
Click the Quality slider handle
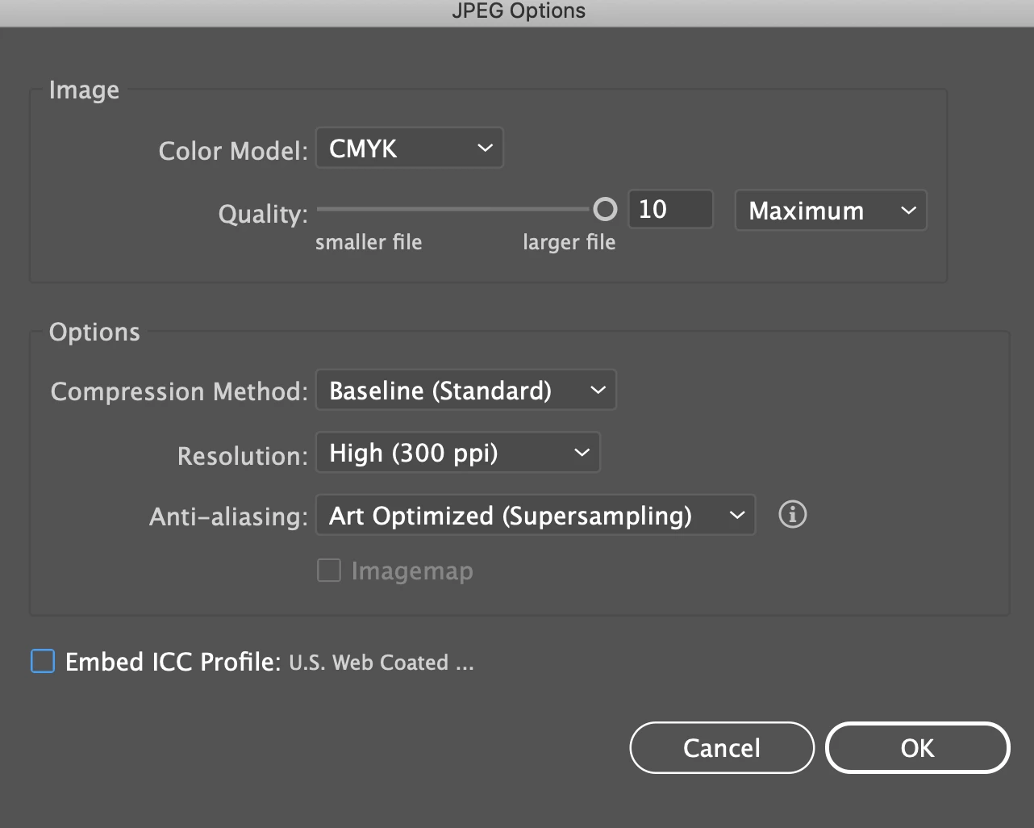point(605,210)
